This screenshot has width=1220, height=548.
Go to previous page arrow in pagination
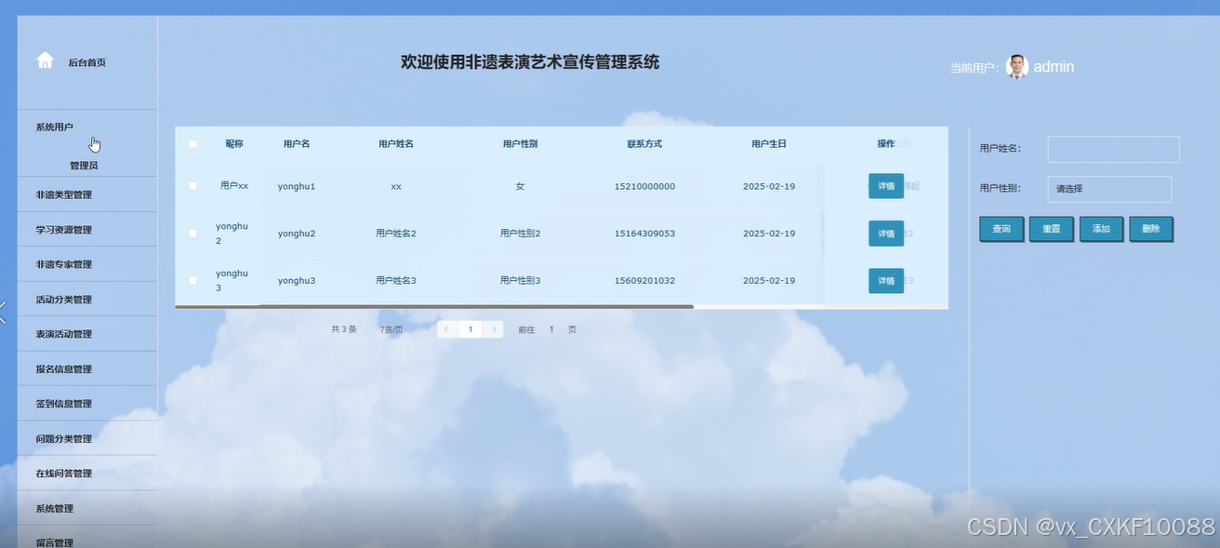pos(447,329)
